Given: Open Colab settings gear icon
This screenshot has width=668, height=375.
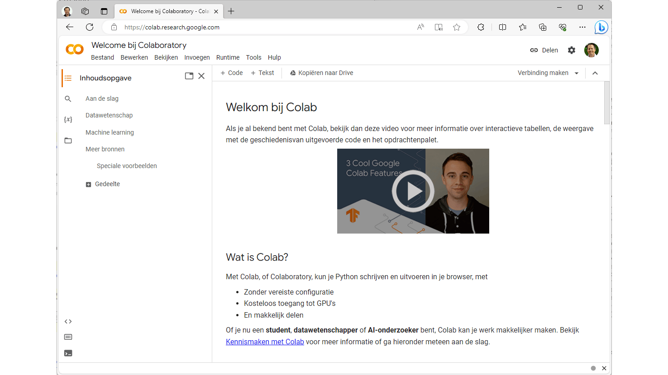Looking at the screenshot, I should coord(572,50).
